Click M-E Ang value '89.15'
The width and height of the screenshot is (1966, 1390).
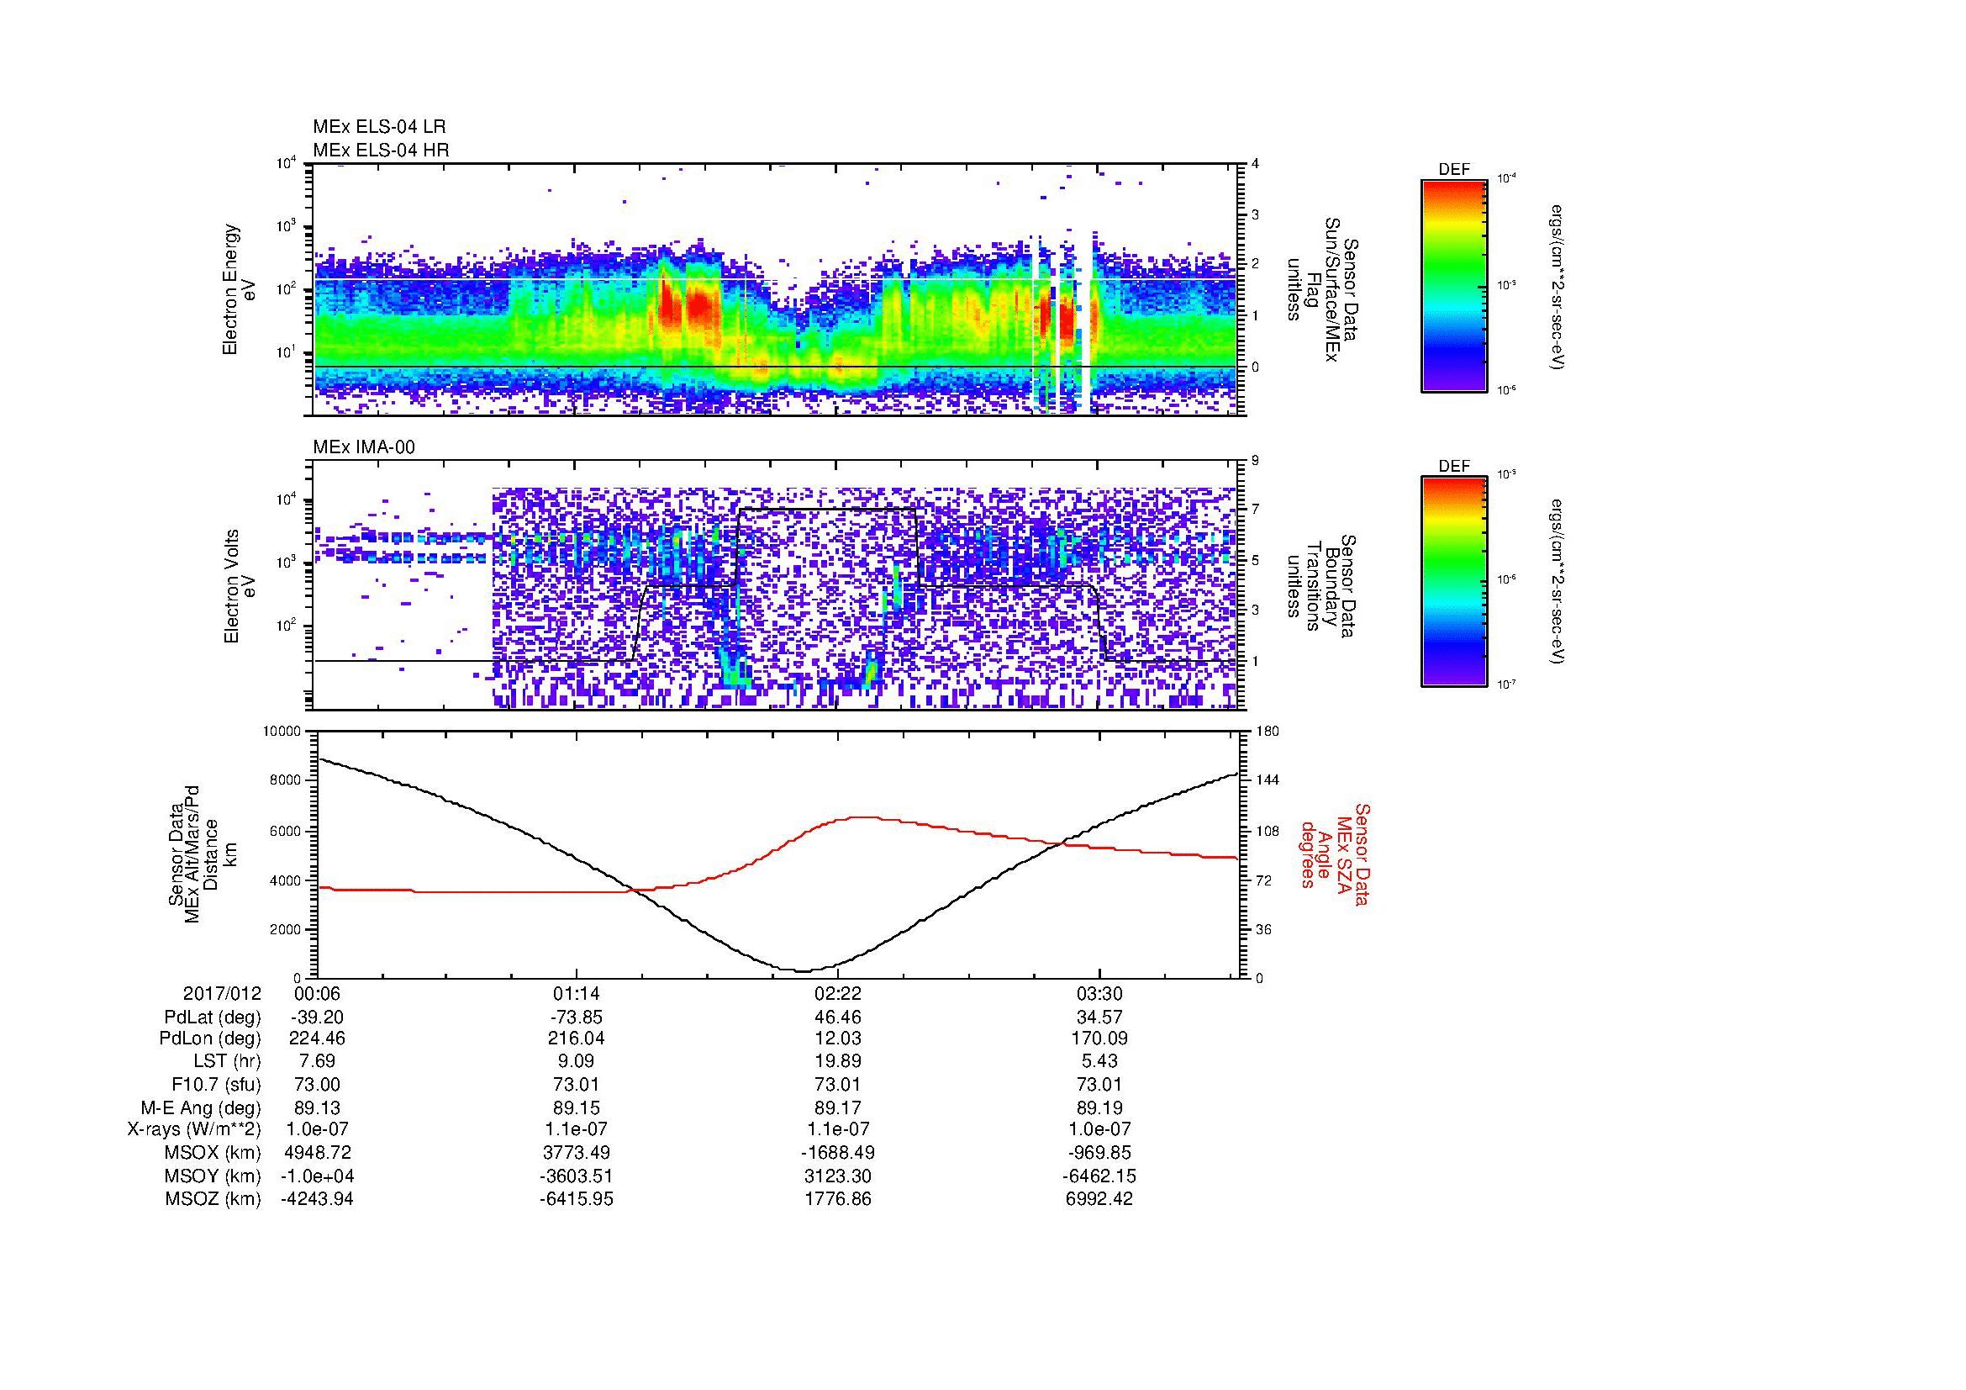(577, 1107)
